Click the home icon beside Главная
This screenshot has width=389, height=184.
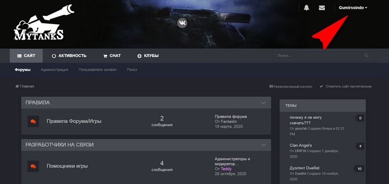[17, 86]
